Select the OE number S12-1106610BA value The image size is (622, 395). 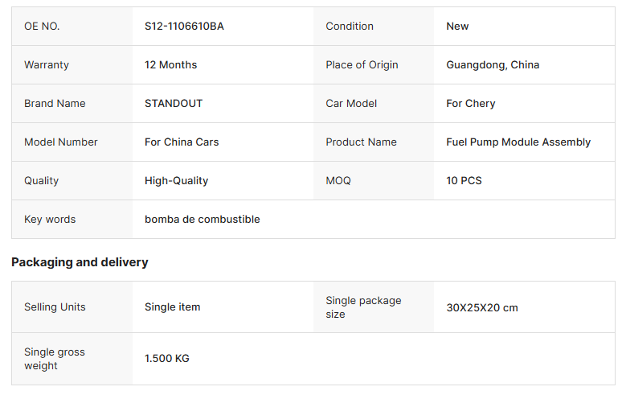[184, 27]
